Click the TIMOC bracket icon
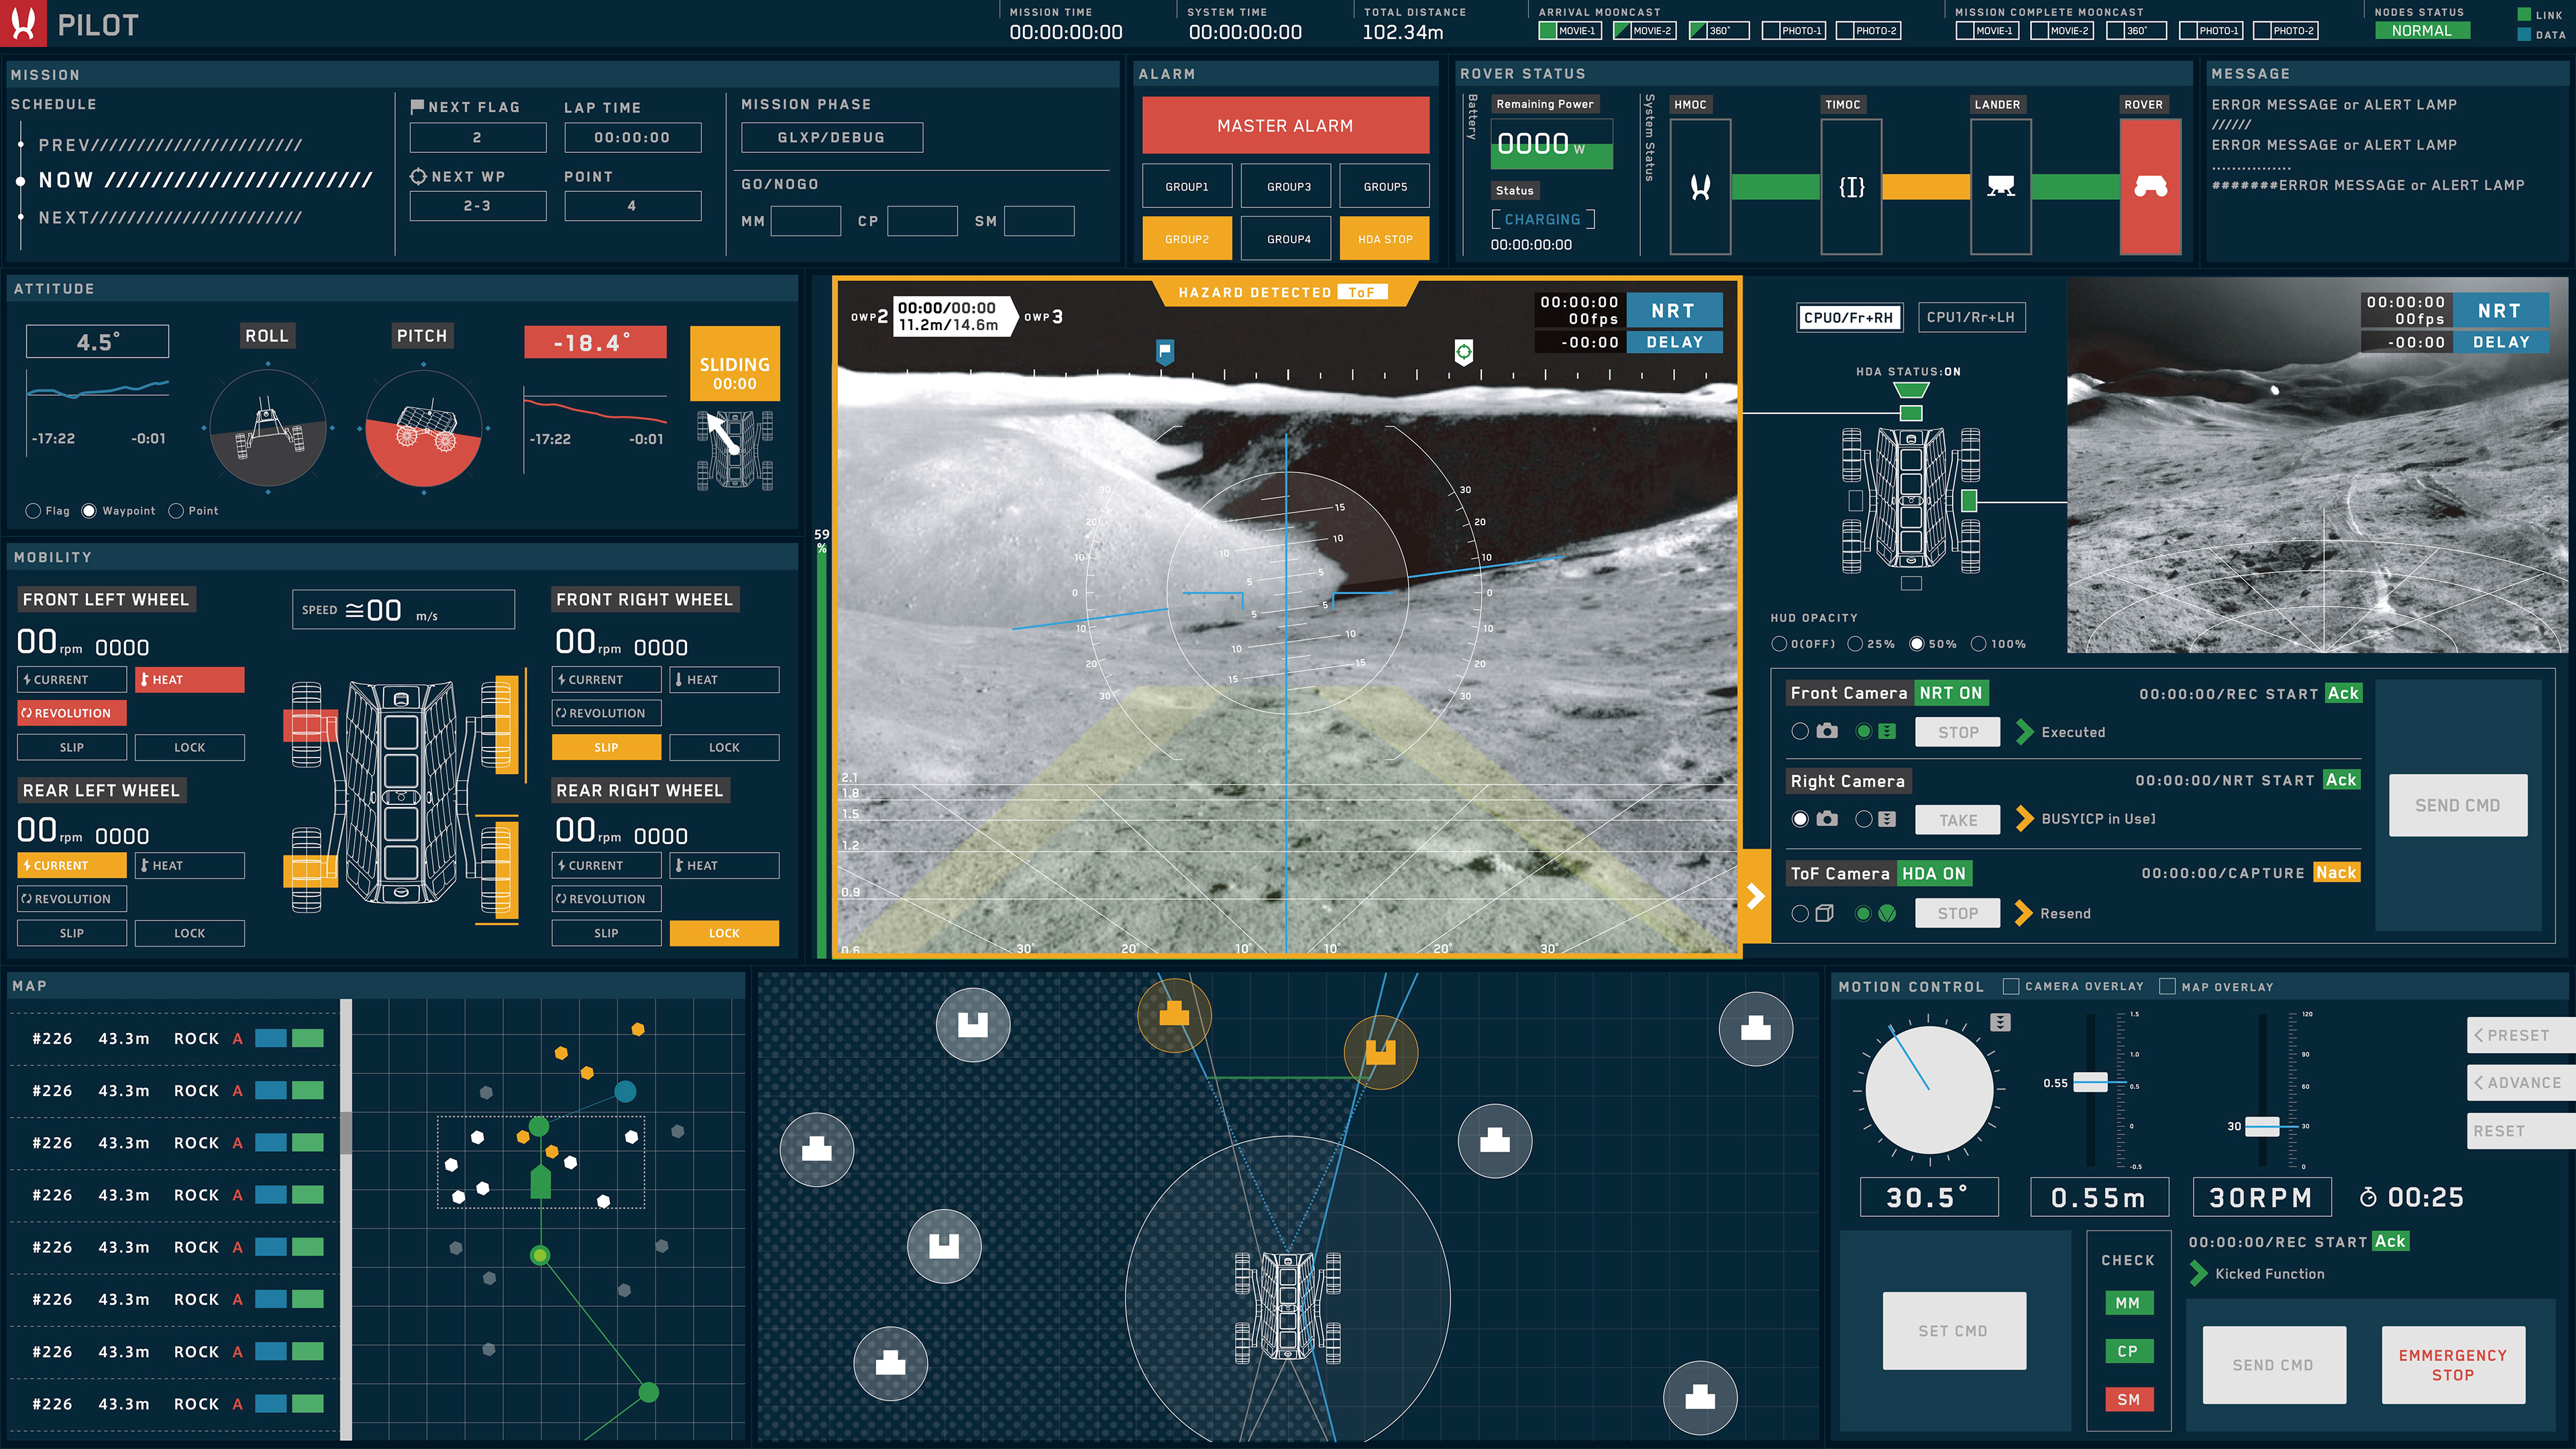This screenshot has height=1449, width=2576. tap(1851, 186)
